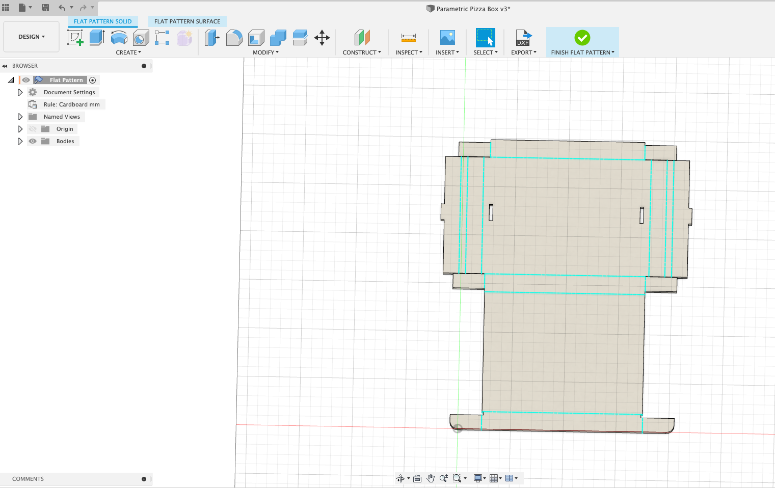Undo the last action
Screen dimensions: 775x488
(x=62, y=7)
